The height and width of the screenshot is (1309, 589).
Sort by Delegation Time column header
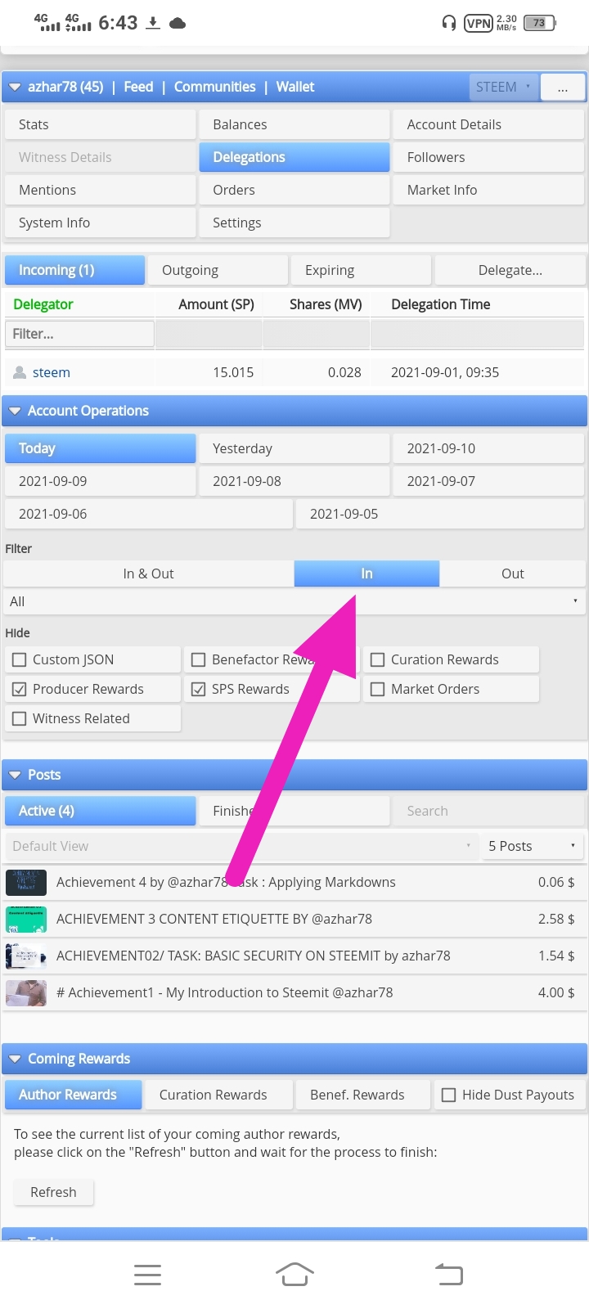coord(441,304)
